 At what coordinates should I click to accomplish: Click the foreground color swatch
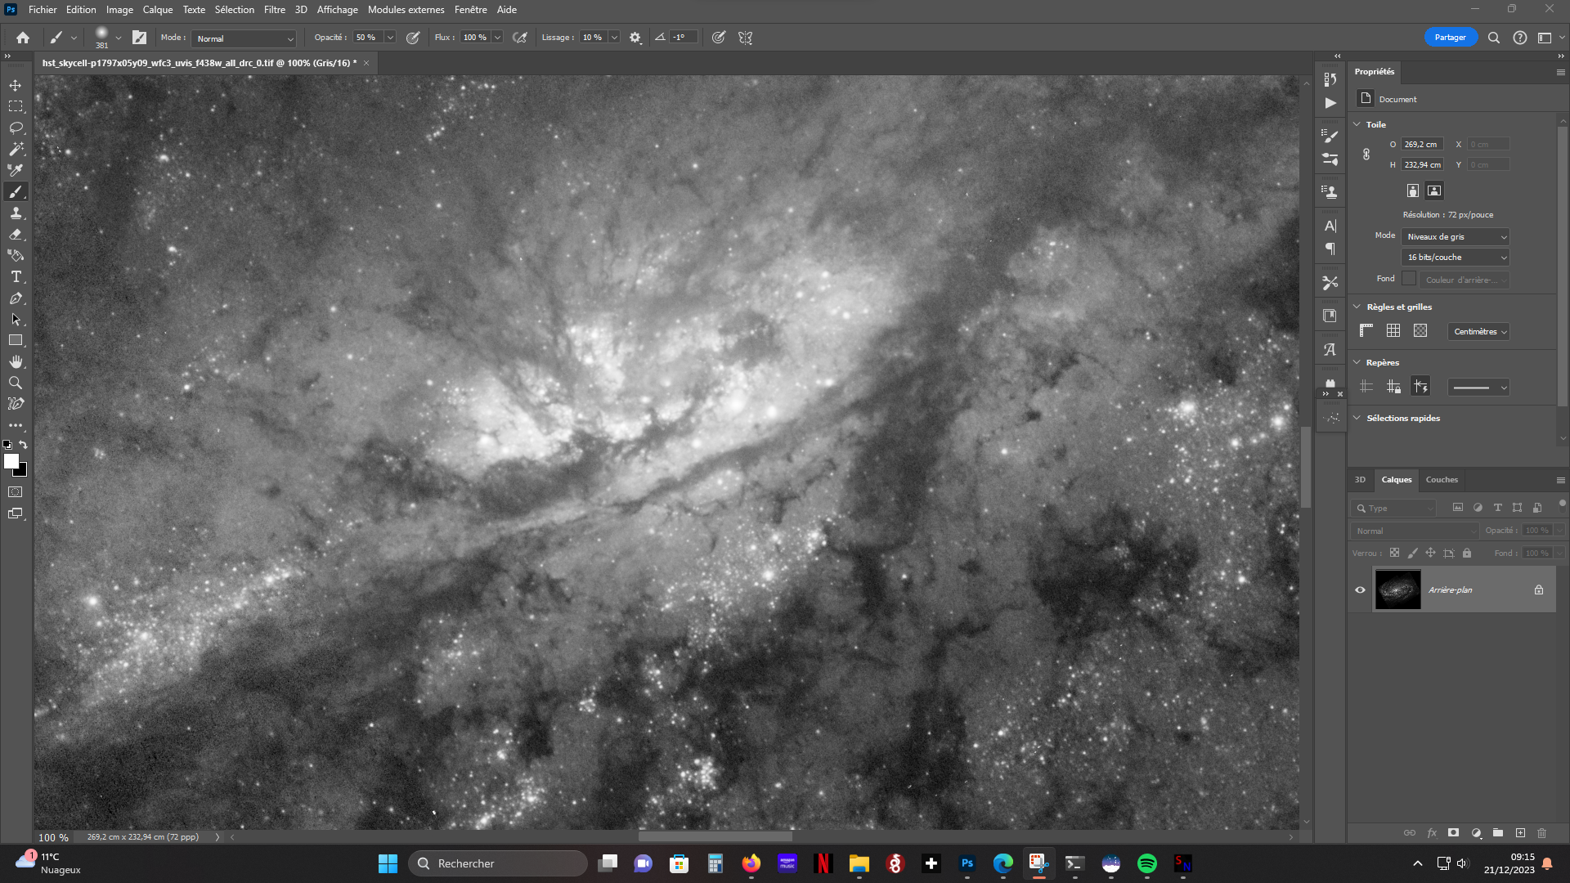11,460
